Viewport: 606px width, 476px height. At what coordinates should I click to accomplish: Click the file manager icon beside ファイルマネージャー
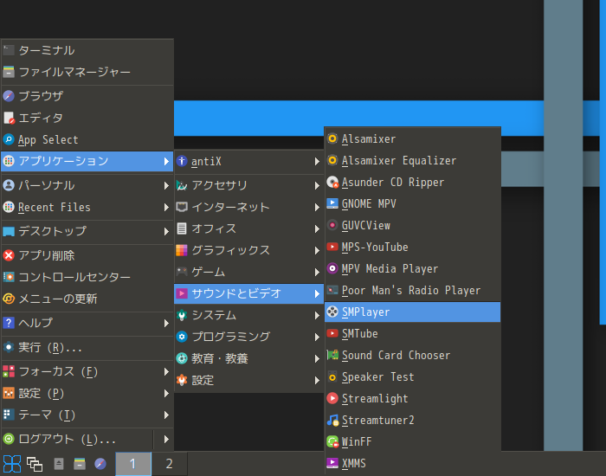[9, 72]
